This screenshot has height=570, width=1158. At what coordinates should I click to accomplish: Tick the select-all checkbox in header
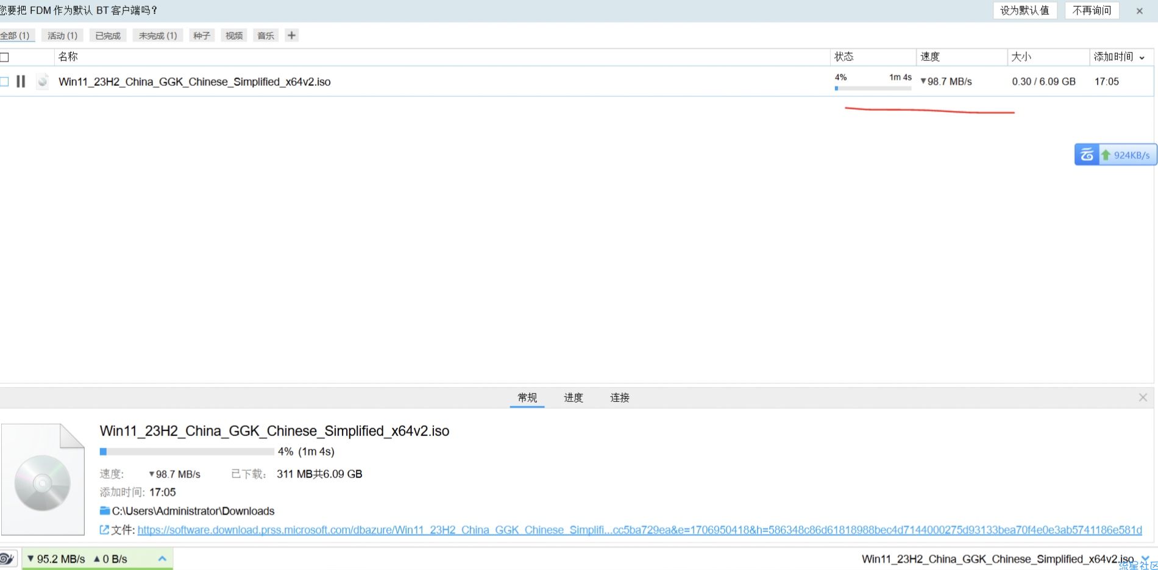tap(4, 57)
